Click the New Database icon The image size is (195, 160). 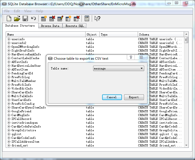click(x=9, y=18)
